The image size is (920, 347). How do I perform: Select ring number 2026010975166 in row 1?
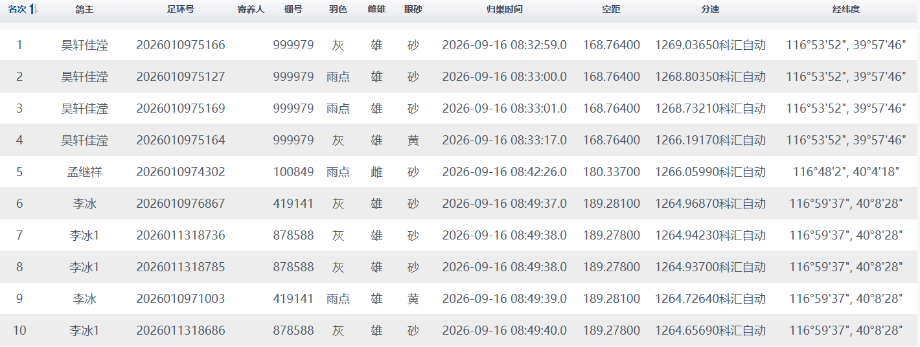[181, 45]
